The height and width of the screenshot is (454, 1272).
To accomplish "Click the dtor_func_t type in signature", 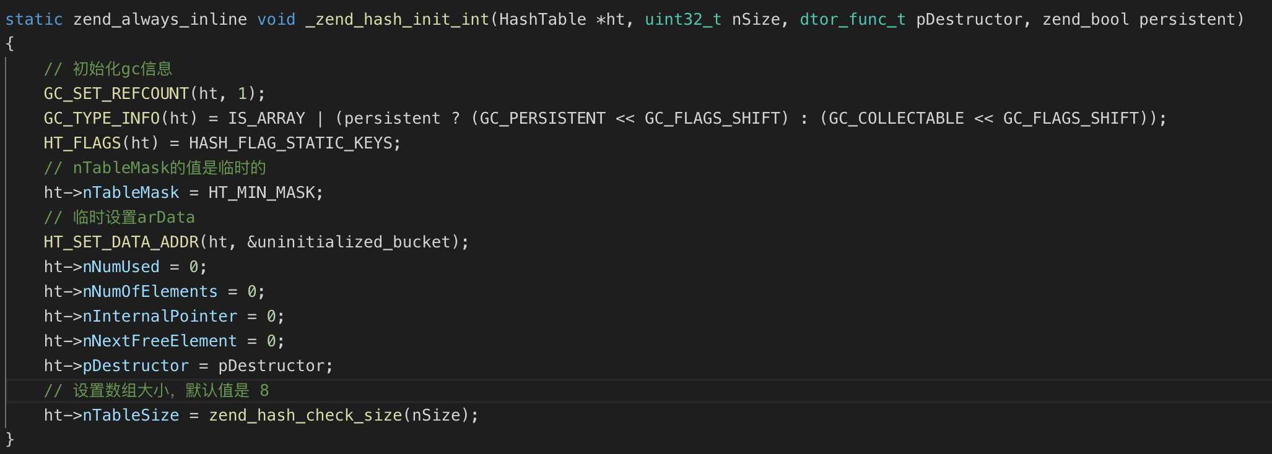I will click(853, 19).
